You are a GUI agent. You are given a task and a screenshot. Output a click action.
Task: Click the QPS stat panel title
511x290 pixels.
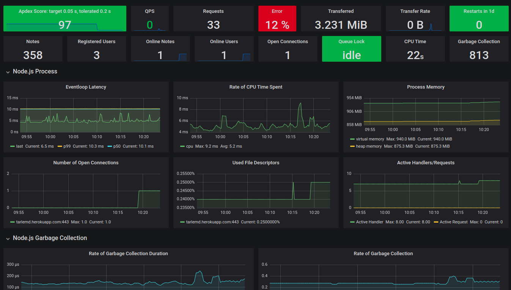(x=150, y=11)
